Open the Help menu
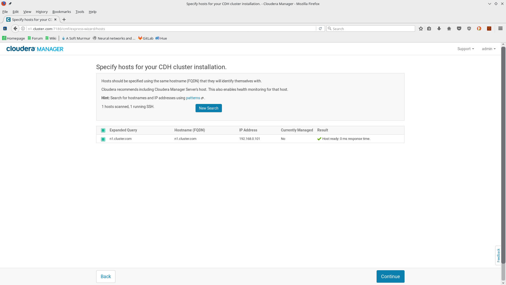 point(93,12)
